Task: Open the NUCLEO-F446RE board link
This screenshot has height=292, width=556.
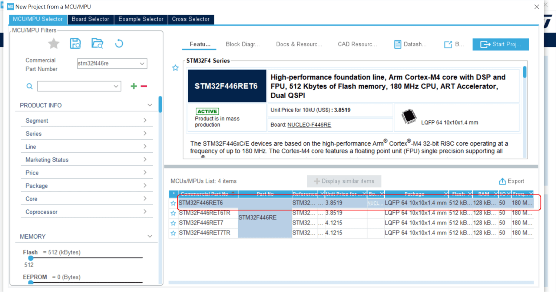Action: point(309,125)
